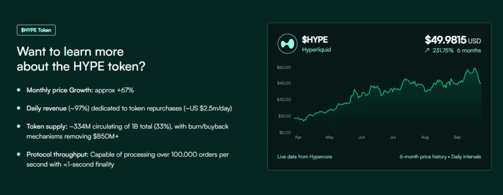
Task: Click "Live data from Hypercore" text
Action: pos(305,157)
